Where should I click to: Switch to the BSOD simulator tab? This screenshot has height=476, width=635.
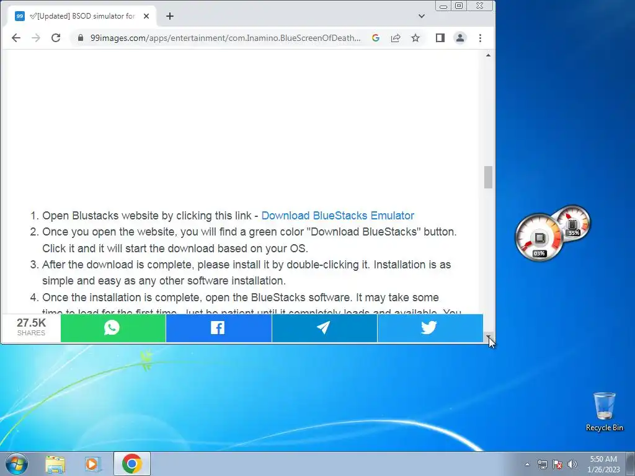tap(82, 16)
